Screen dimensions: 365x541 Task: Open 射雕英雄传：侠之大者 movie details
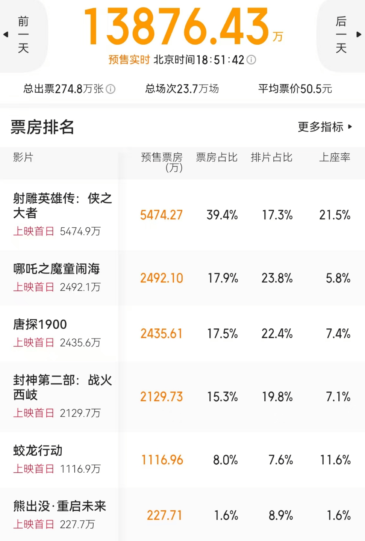62,206
